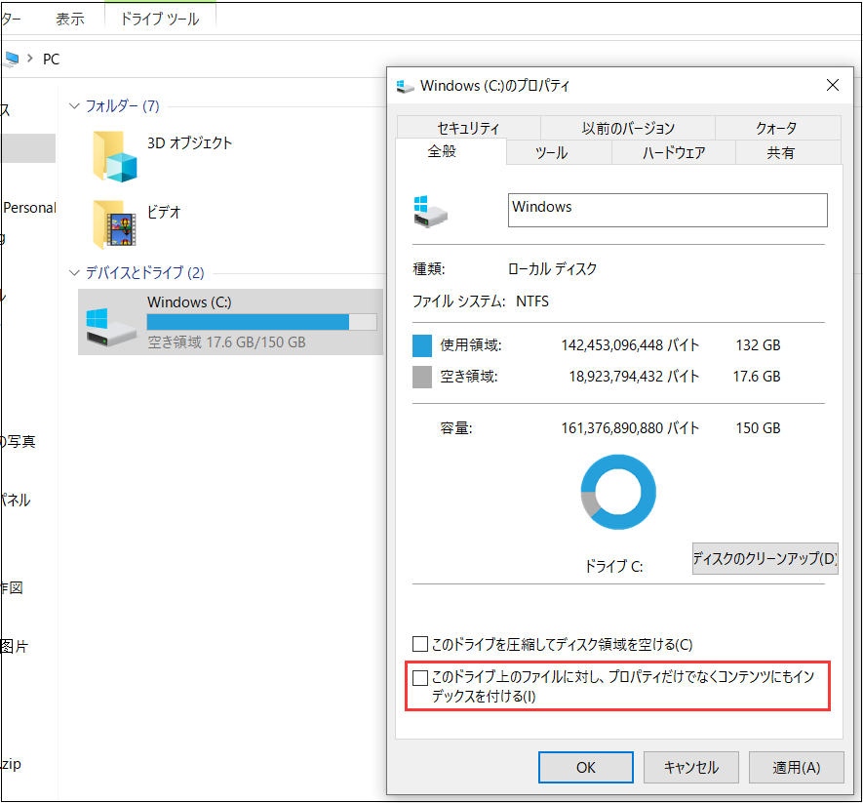Click the 3D オブジェクト folder label
Screen dimensions: 863x803
(189, 142)
